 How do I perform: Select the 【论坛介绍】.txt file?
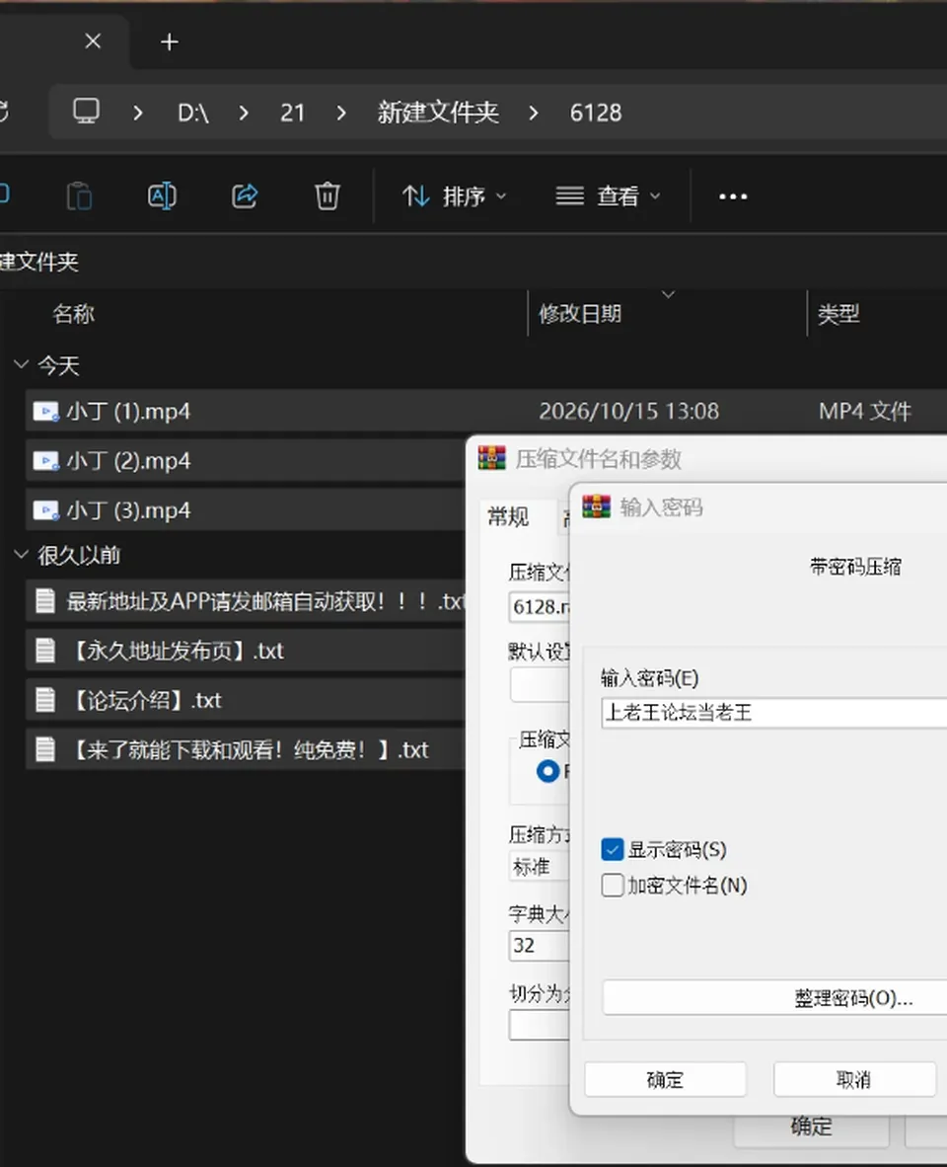coord(246,700)
